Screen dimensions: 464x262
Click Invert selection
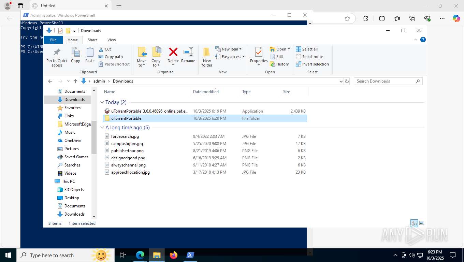coord(312,64)
